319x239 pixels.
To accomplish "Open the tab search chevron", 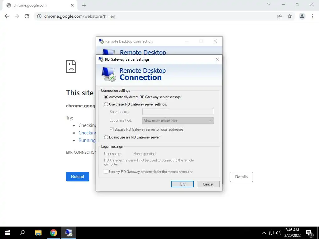I will pos(269,4).
